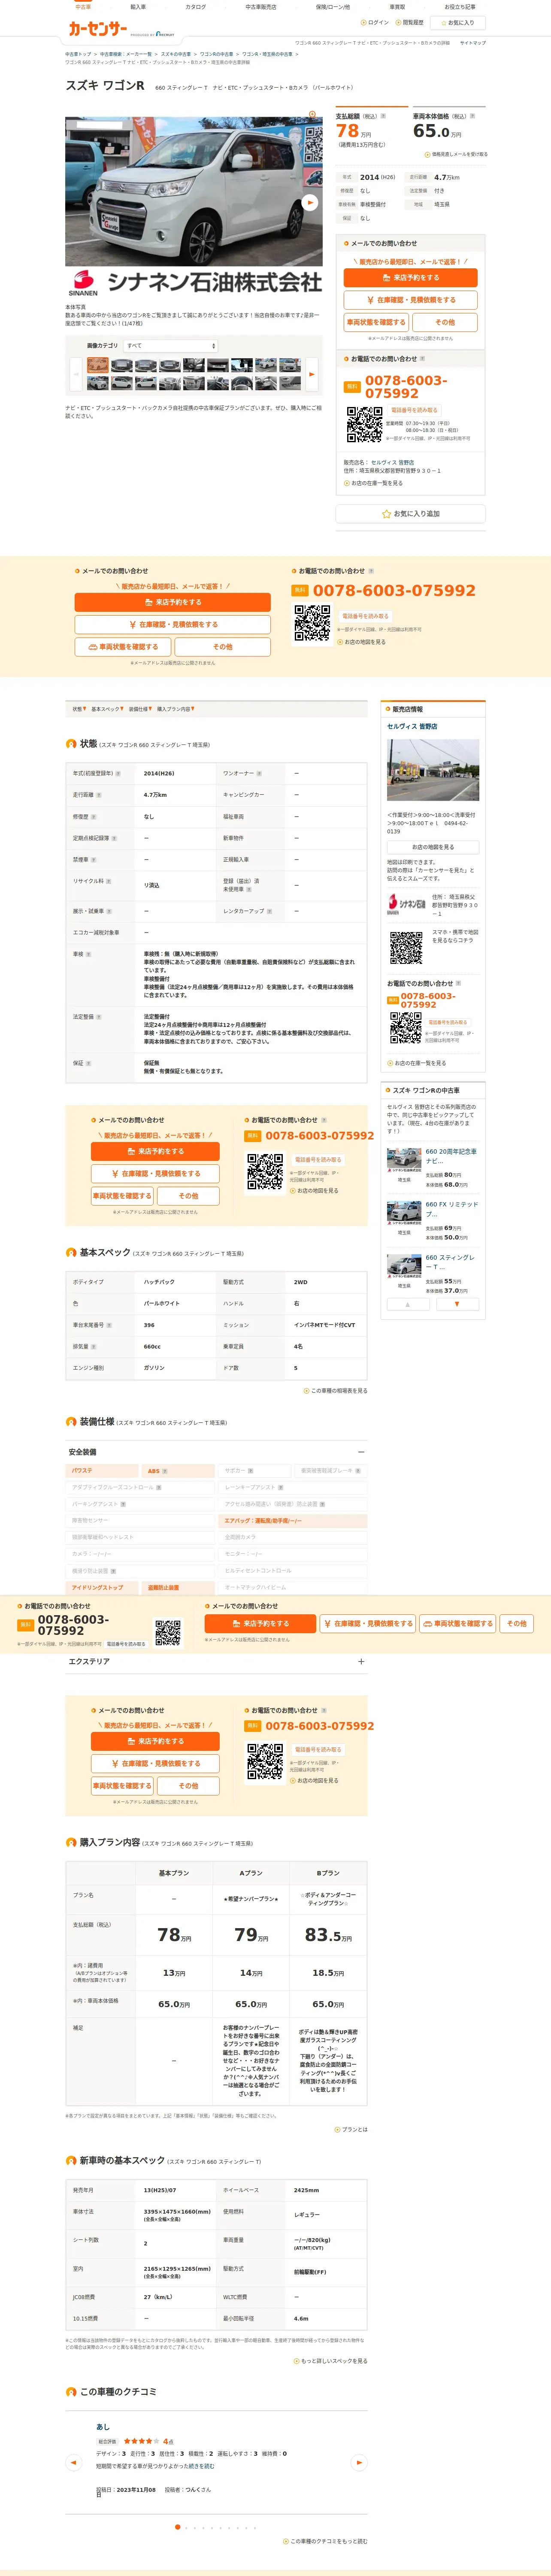Click the help icon beside 排気量

94,1347
